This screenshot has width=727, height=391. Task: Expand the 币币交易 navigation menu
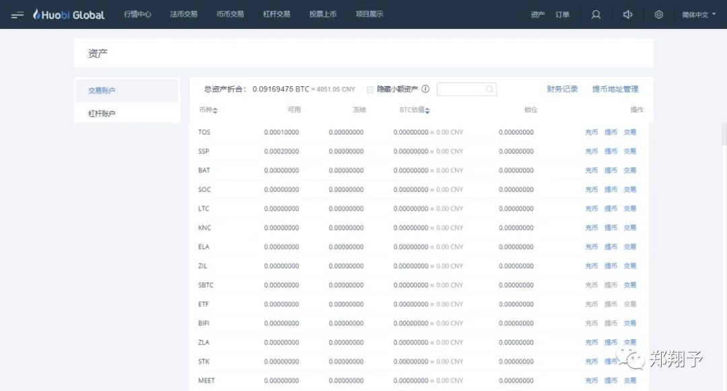[x=230, y=14]
